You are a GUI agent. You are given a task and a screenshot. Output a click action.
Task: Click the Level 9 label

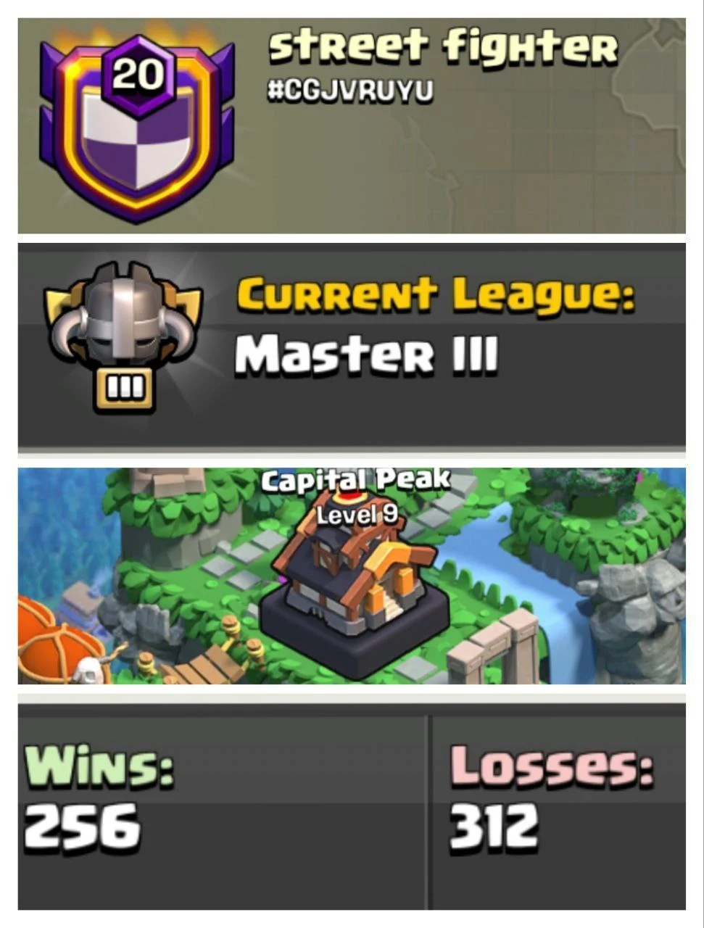point(357,515)
